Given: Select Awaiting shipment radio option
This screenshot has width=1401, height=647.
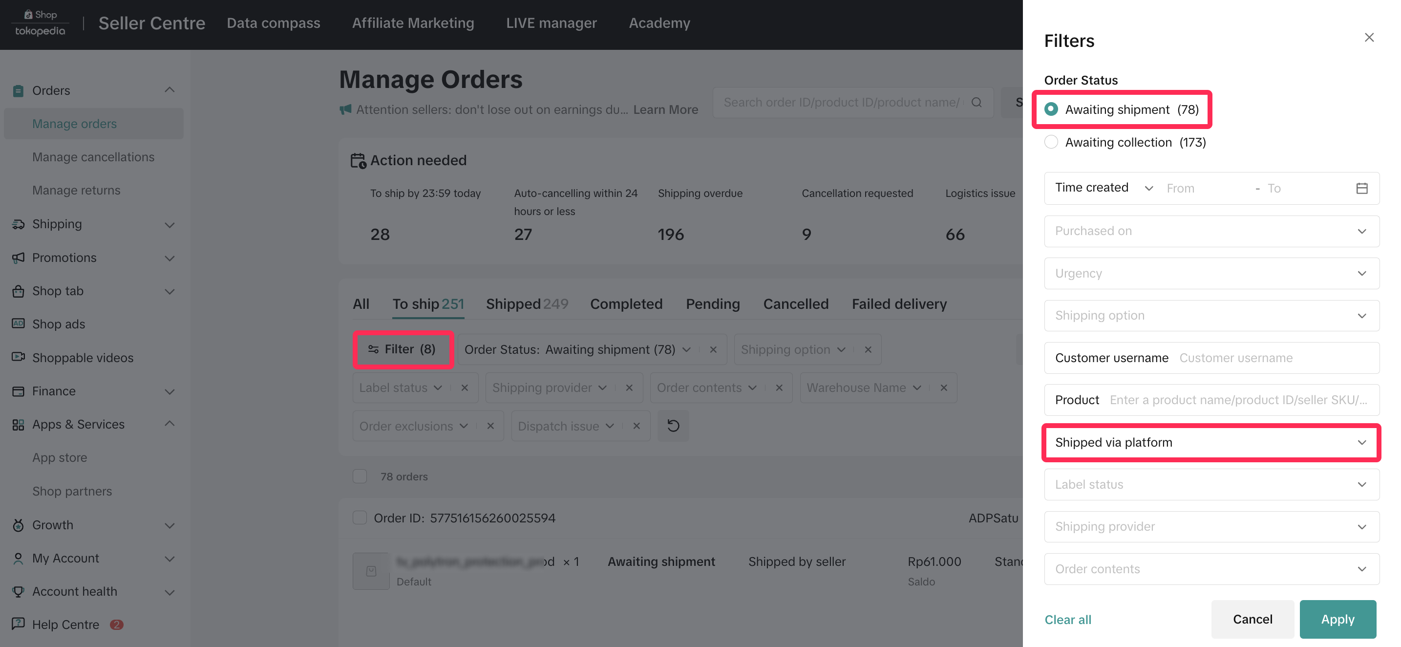Looking at the screenshot, I should pyautogui.click(x=1051, y=109).
